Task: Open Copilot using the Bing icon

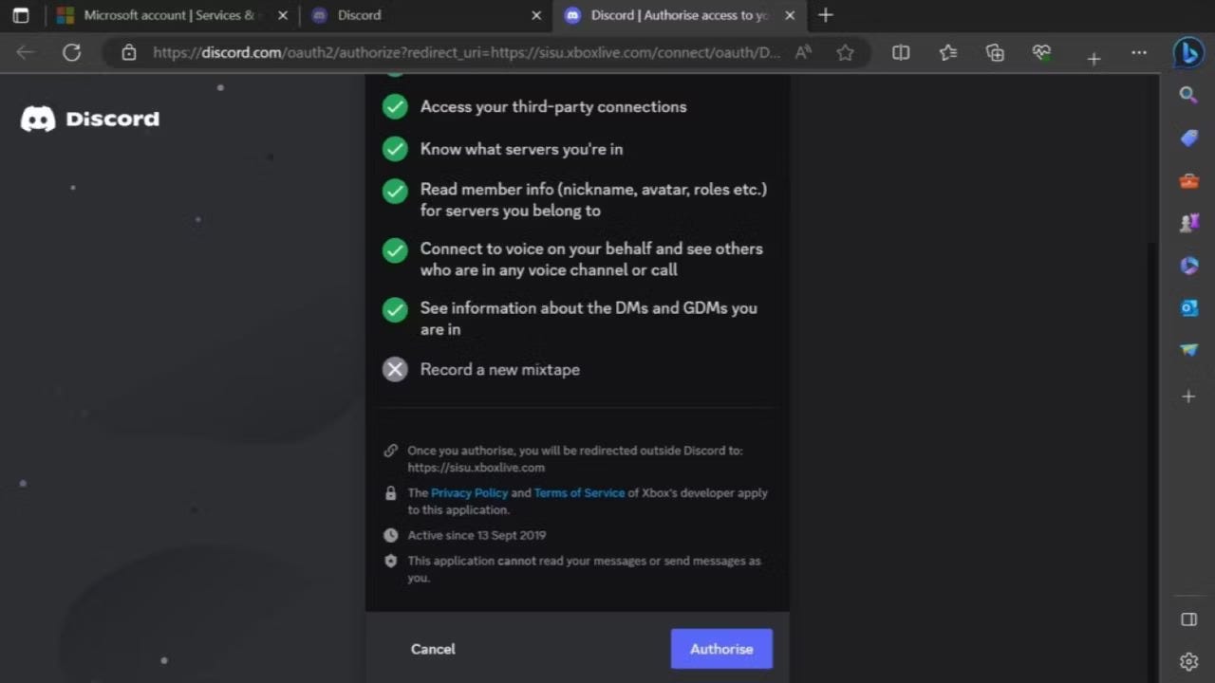Action: coord(1188,52)
